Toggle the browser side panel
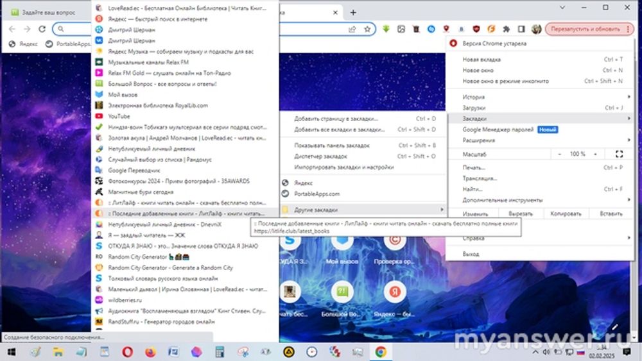 [521, 29]
